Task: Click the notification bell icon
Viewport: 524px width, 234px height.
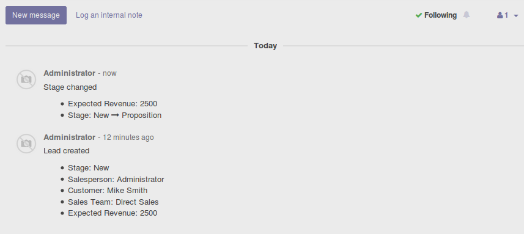Action: point(467,15)
